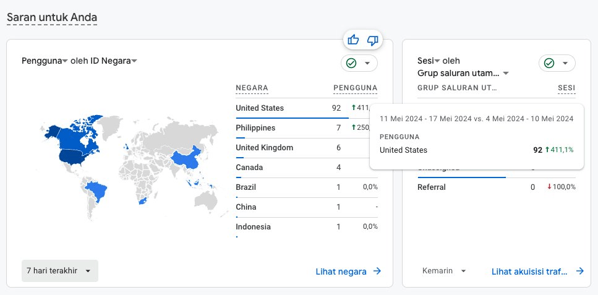This screenshot has width=598, height=295.
Task: Open the Lihat negara report link
Action: pyautogui.click(x=341, y=271)
